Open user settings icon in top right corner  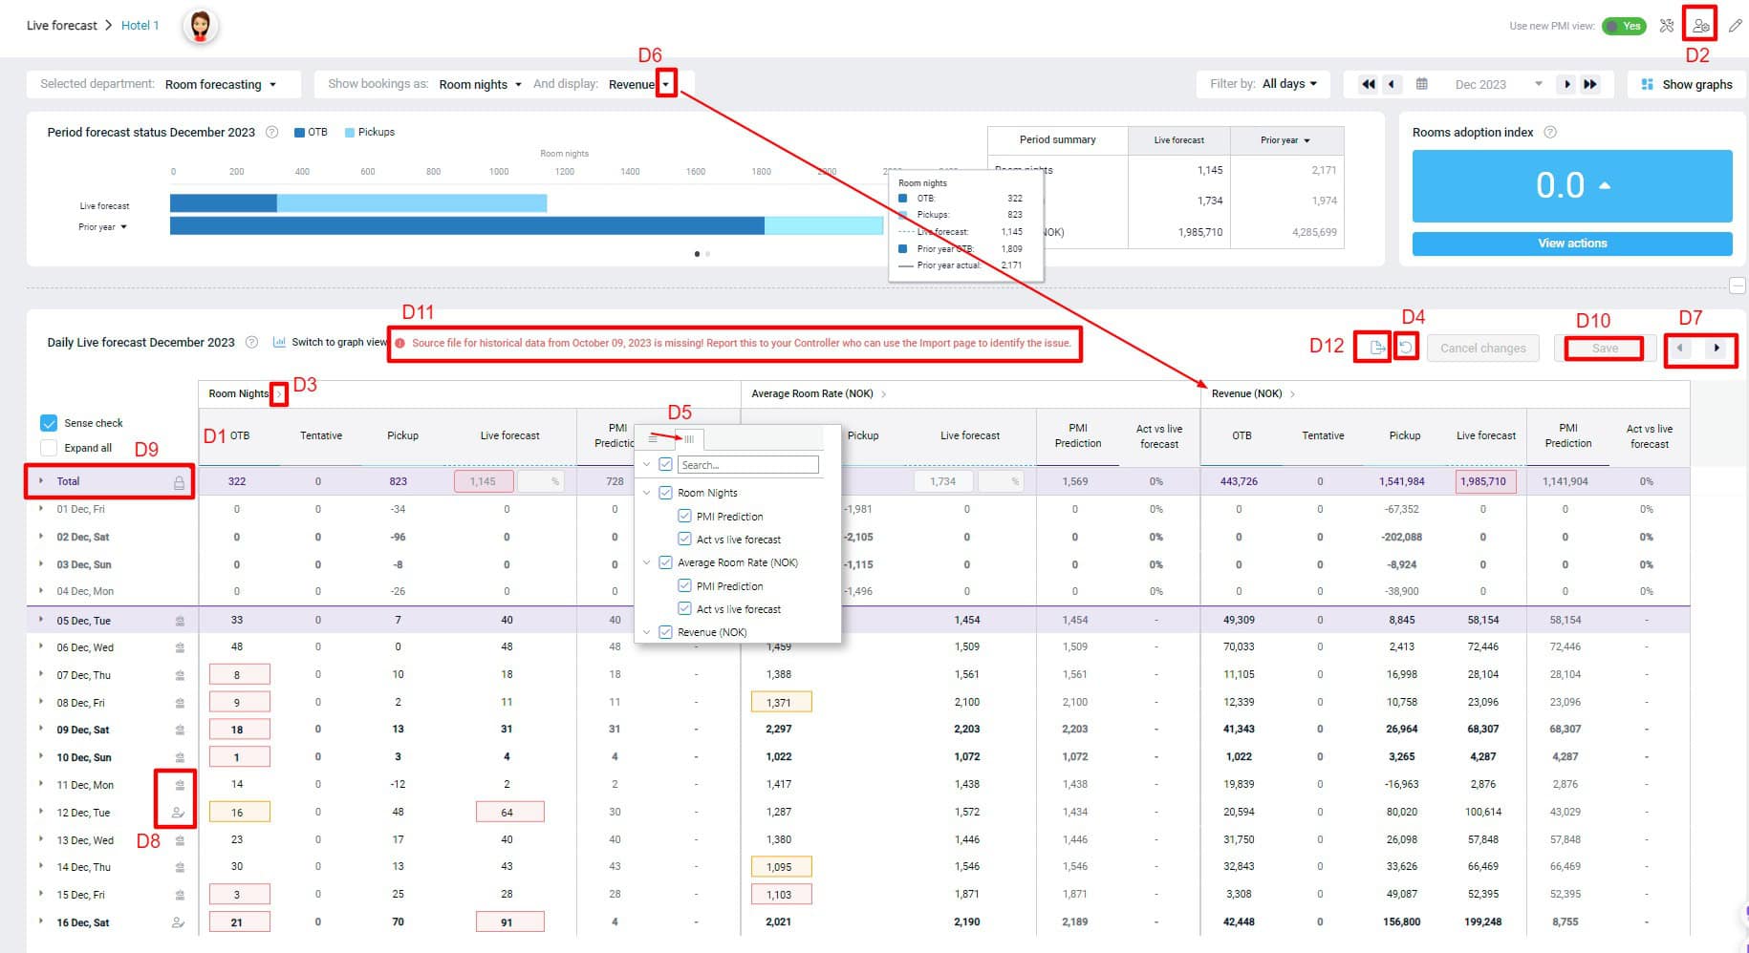(1700, 26)
